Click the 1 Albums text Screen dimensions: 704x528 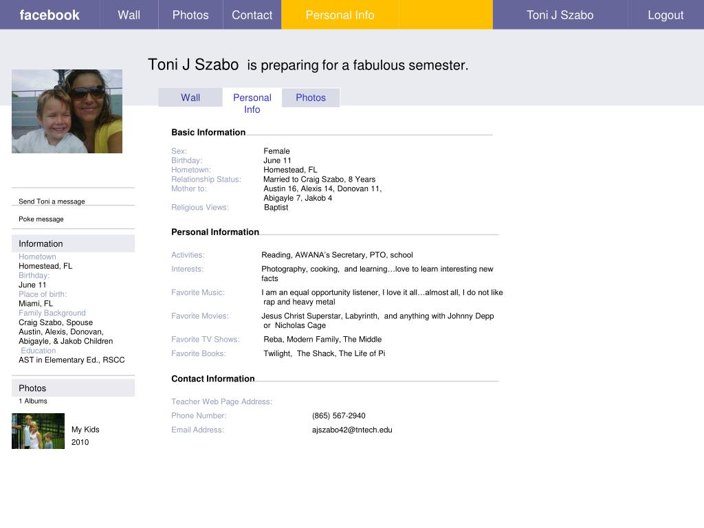pyautogui.click(x=33, y=401)
